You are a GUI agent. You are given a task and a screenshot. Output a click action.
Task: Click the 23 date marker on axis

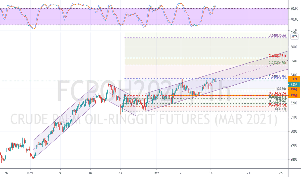120,173
